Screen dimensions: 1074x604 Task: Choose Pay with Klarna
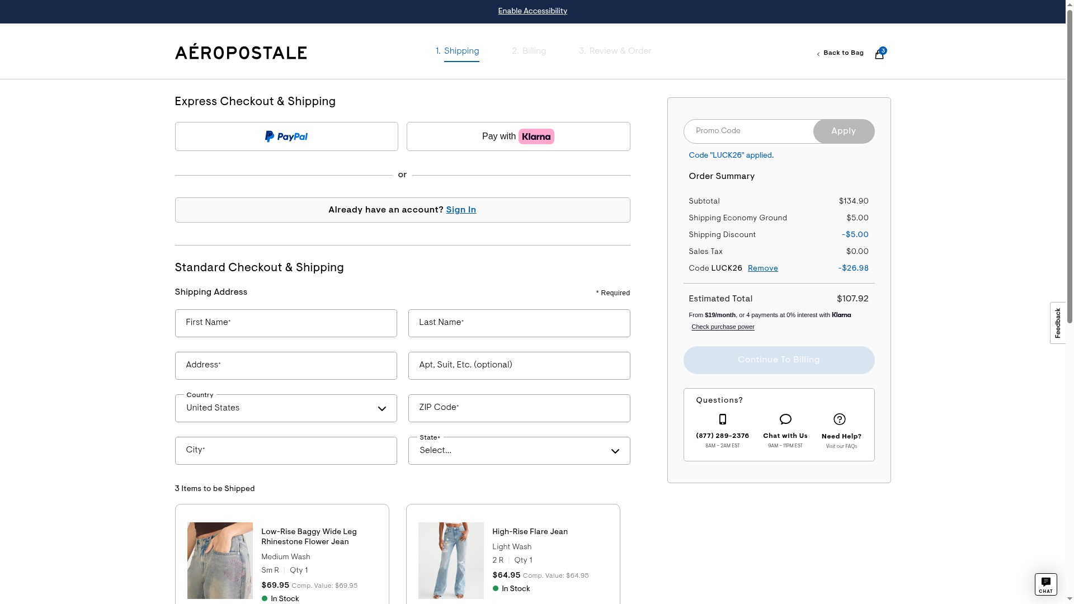click(518, 136)
